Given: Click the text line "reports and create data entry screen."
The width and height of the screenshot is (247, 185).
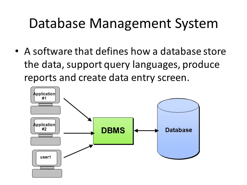Looking at the screenshot, I should point(107,78).
